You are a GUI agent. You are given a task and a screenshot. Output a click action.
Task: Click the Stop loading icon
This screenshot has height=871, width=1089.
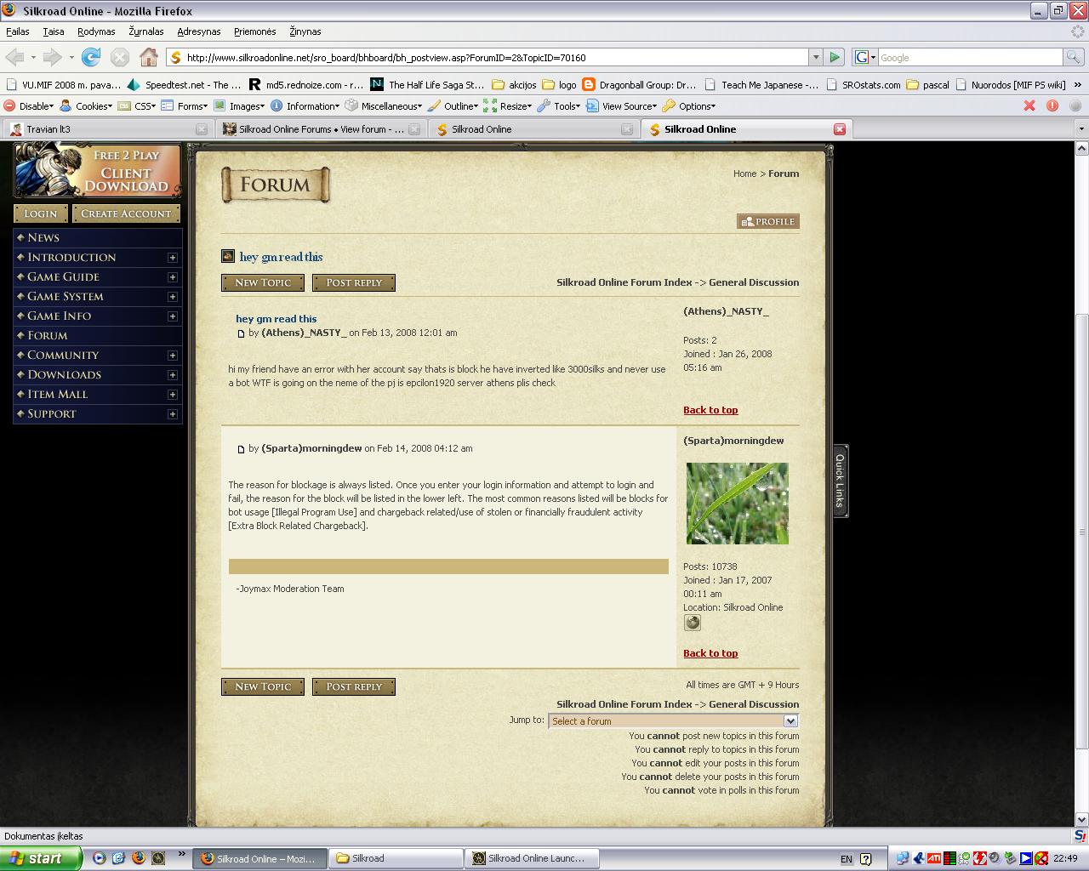pos(120,57)
